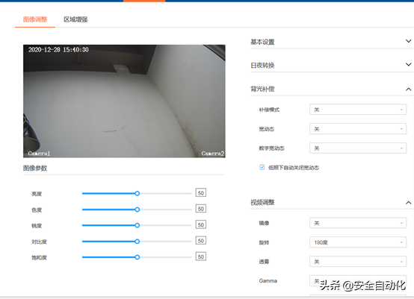Collapse the 视频调整 section chevron
The height and width of the screenshot is (299, 414).
[408, 203]
